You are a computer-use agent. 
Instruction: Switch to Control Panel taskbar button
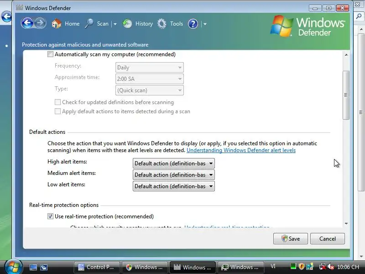click(x=97, y=267)
